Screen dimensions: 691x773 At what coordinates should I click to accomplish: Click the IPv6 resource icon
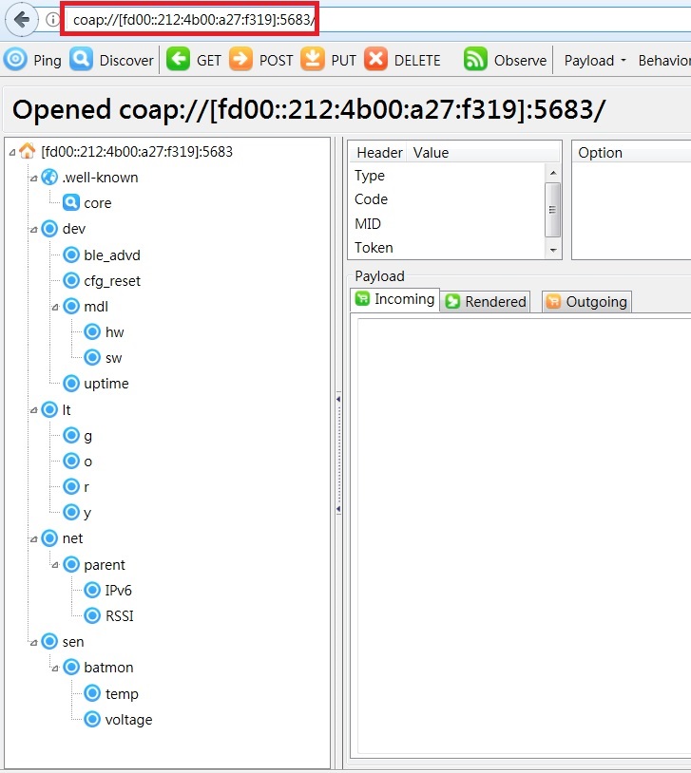point(92,590)
